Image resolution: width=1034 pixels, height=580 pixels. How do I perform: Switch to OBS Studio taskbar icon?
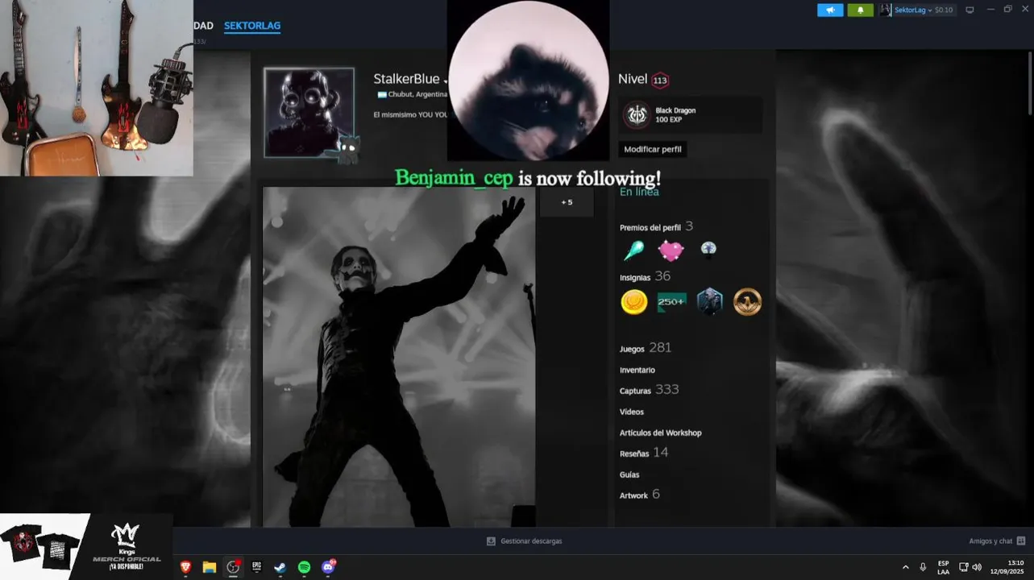click(233, 567)
